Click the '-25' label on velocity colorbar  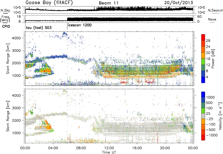209,119
